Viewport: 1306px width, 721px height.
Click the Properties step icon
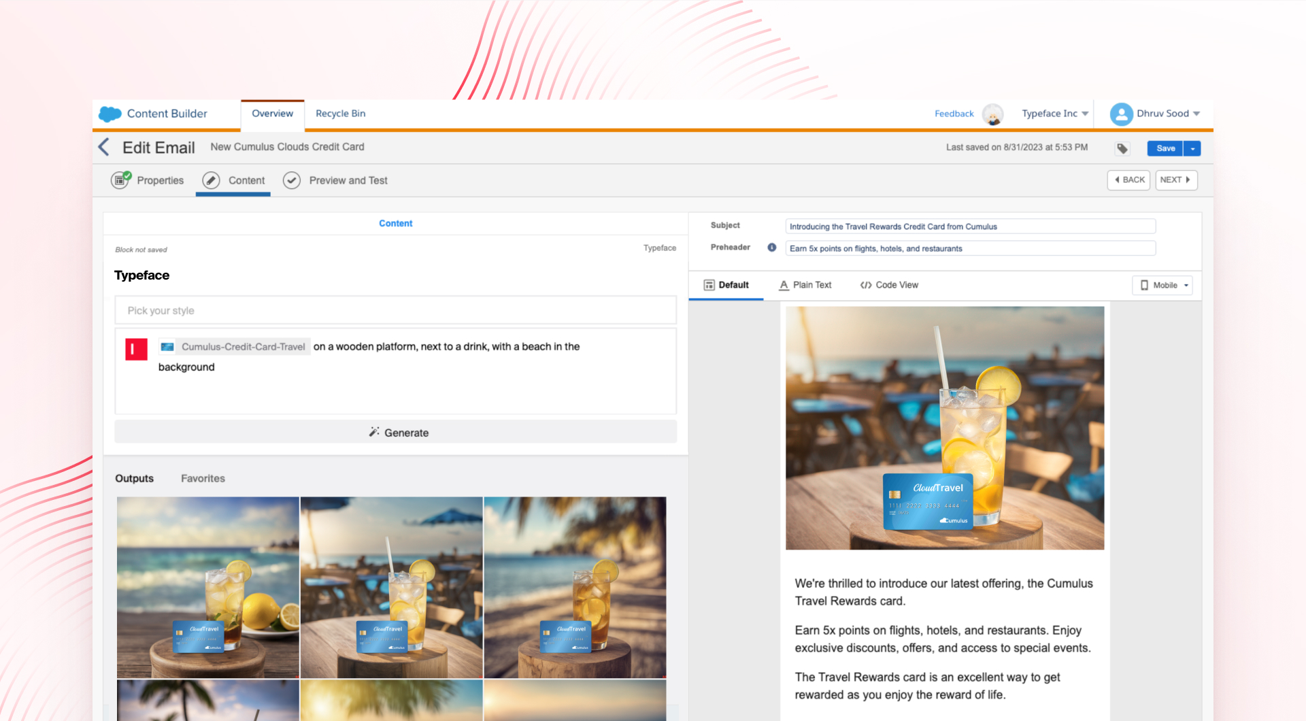tap(120, 180)
